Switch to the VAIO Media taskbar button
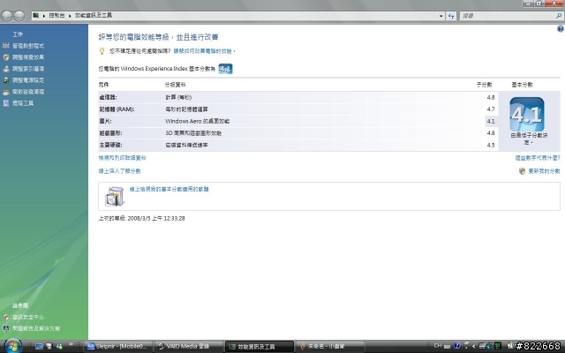The height and width of the screenshot is (353, 565). [x=189, y=347]
